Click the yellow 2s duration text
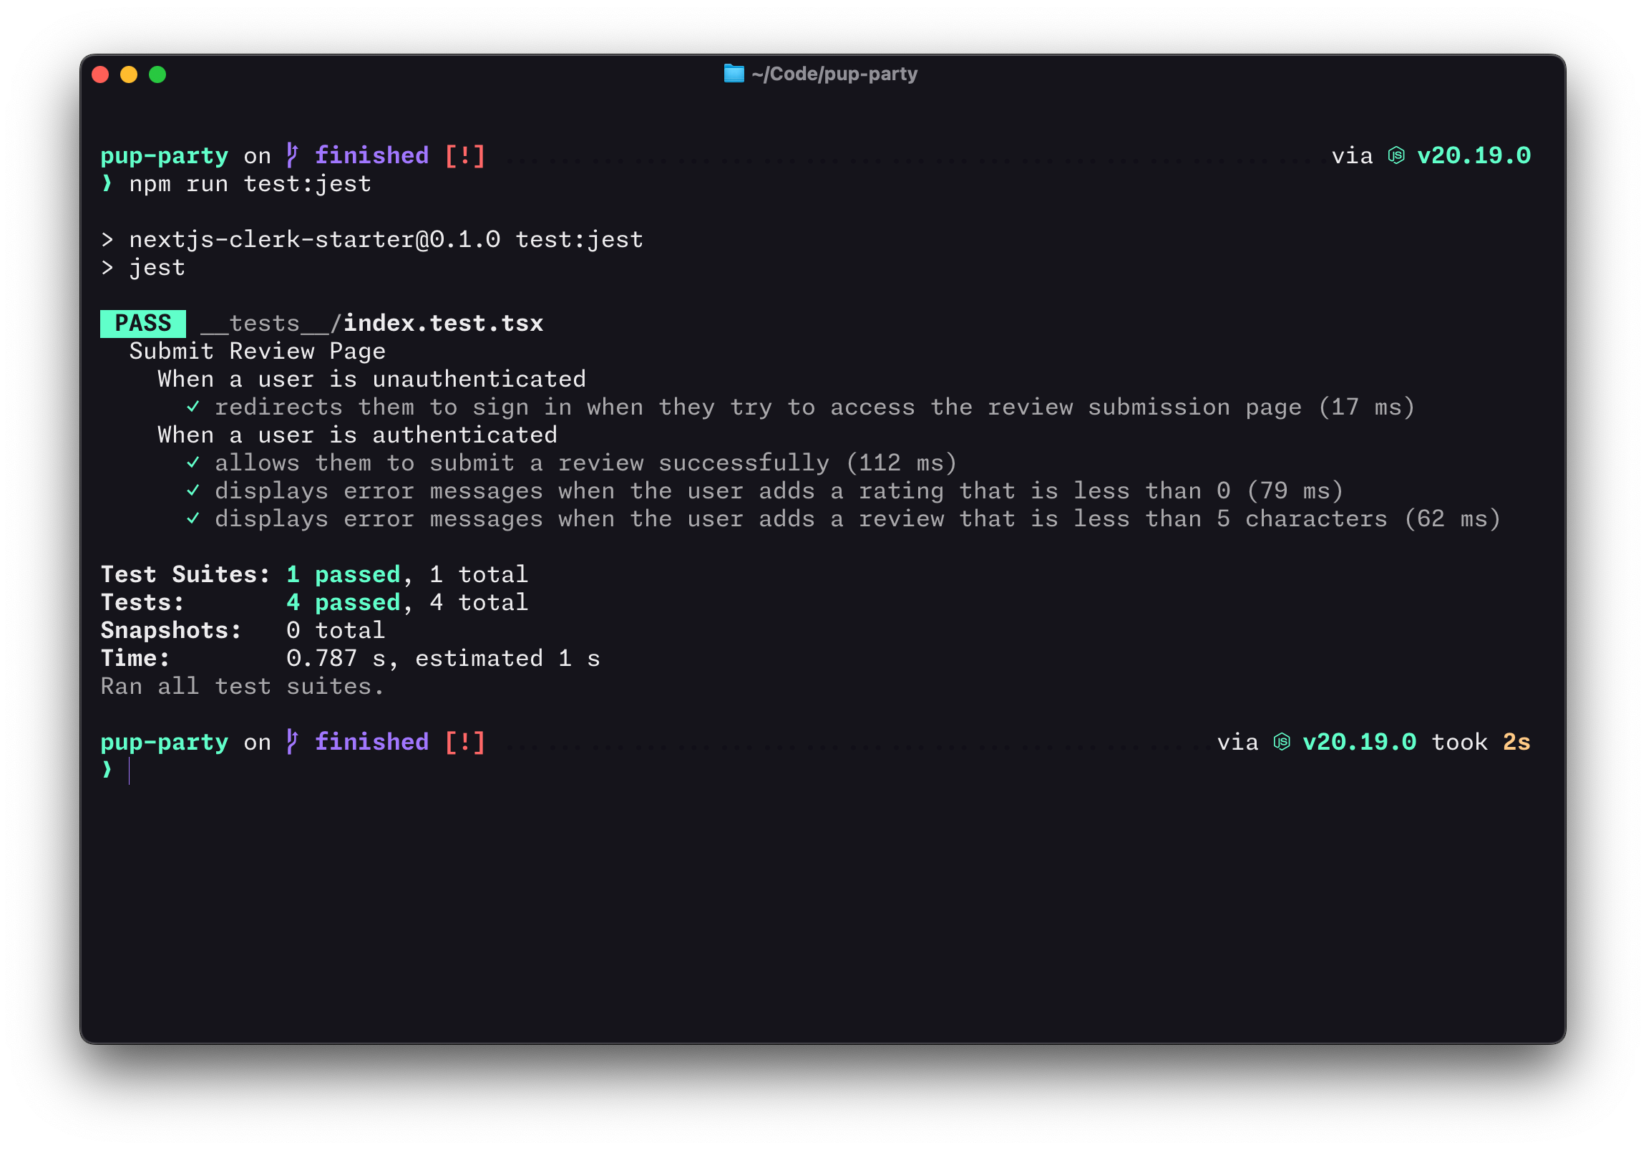 1516,741
